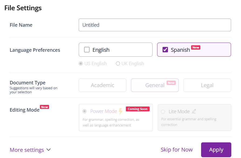Select the US English radio button
Image resolution: width=241 pixels, height=158 pixels.
coord(81,63)
